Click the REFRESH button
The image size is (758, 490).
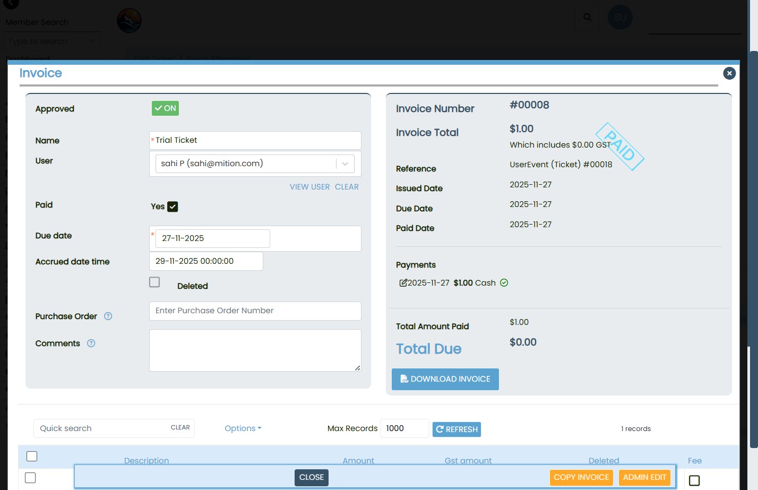(456, 429)
